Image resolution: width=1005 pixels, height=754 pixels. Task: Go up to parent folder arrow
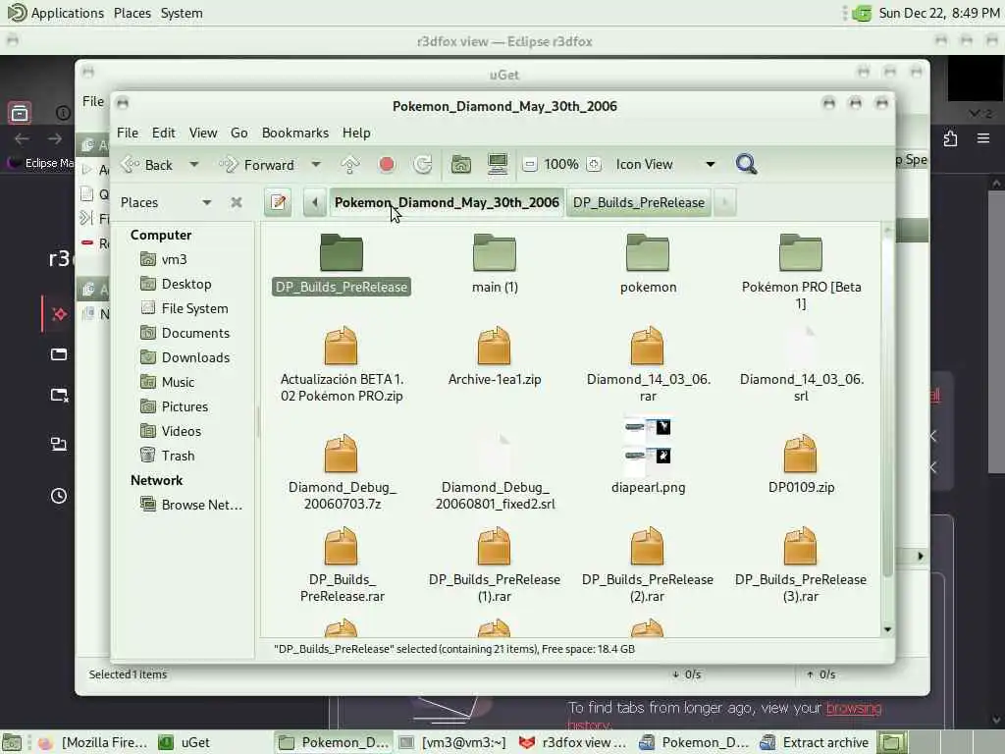point(350,165)
